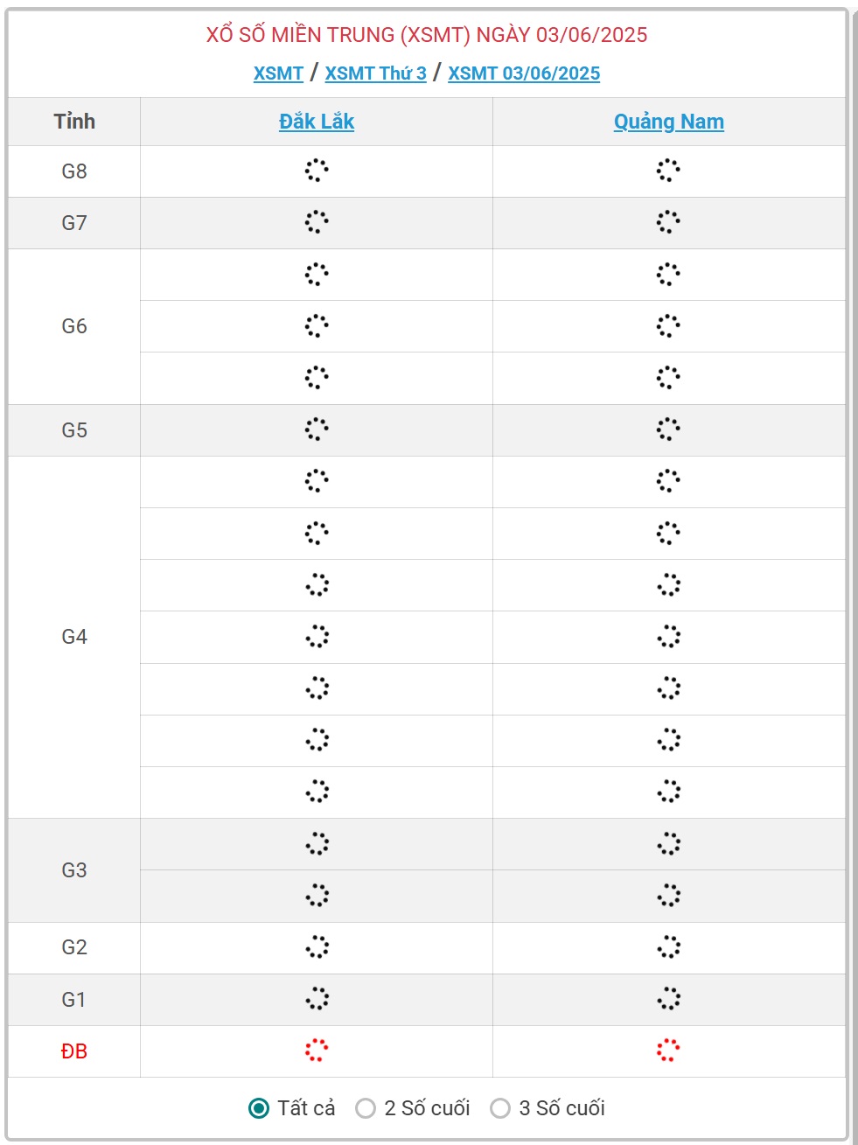Image resolution: width=858 pixels, height=1145 pixels.
Task: Click the G2 loading spinner for Quảng Nam
Action: (668, 947)
